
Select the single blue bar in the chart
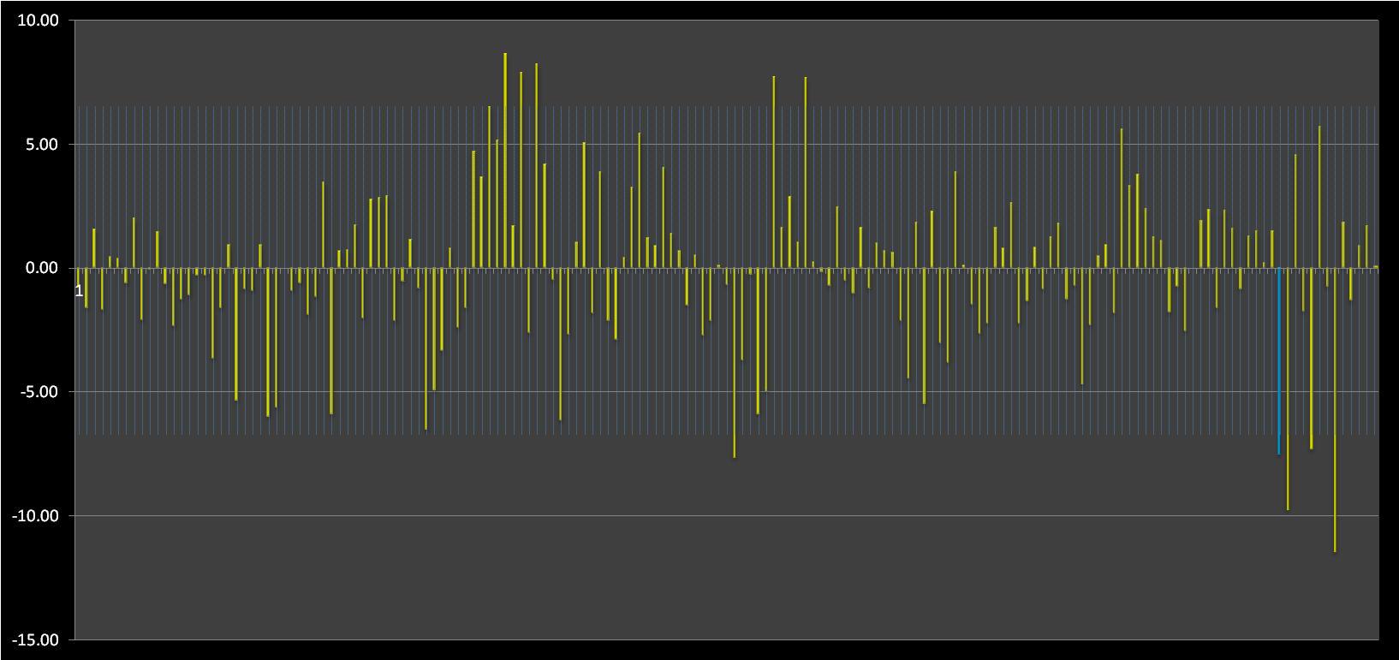coord(1279,360)
